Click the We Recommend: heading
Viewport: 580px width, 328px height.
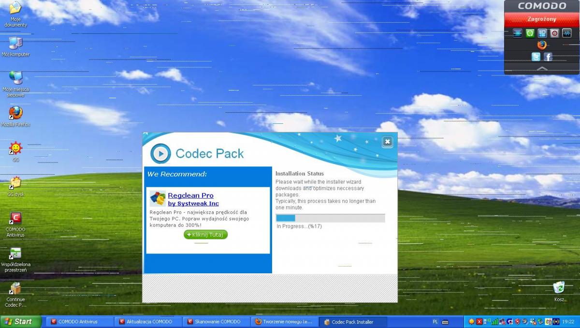[x=177, y=174]
